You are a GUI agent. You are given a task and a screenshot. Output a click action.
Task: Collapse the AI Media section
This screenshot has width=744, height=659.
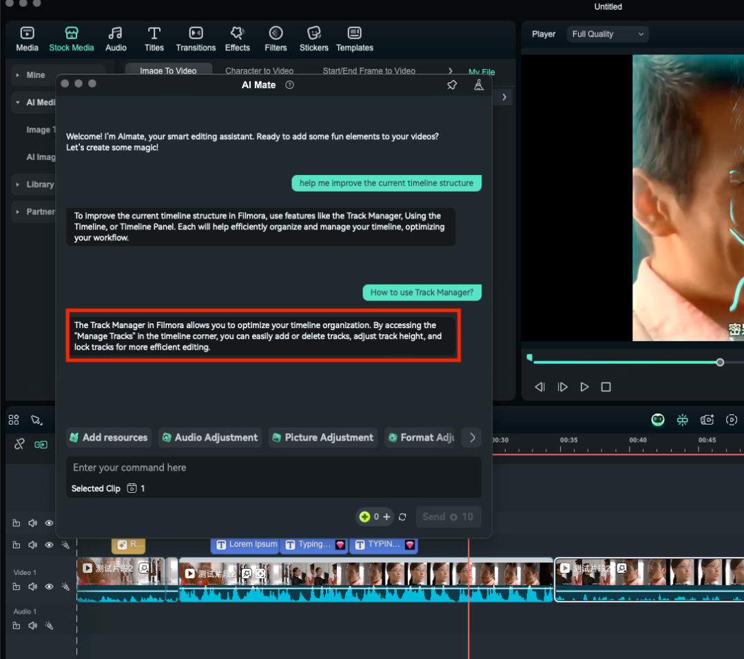[x=17, y=102]
